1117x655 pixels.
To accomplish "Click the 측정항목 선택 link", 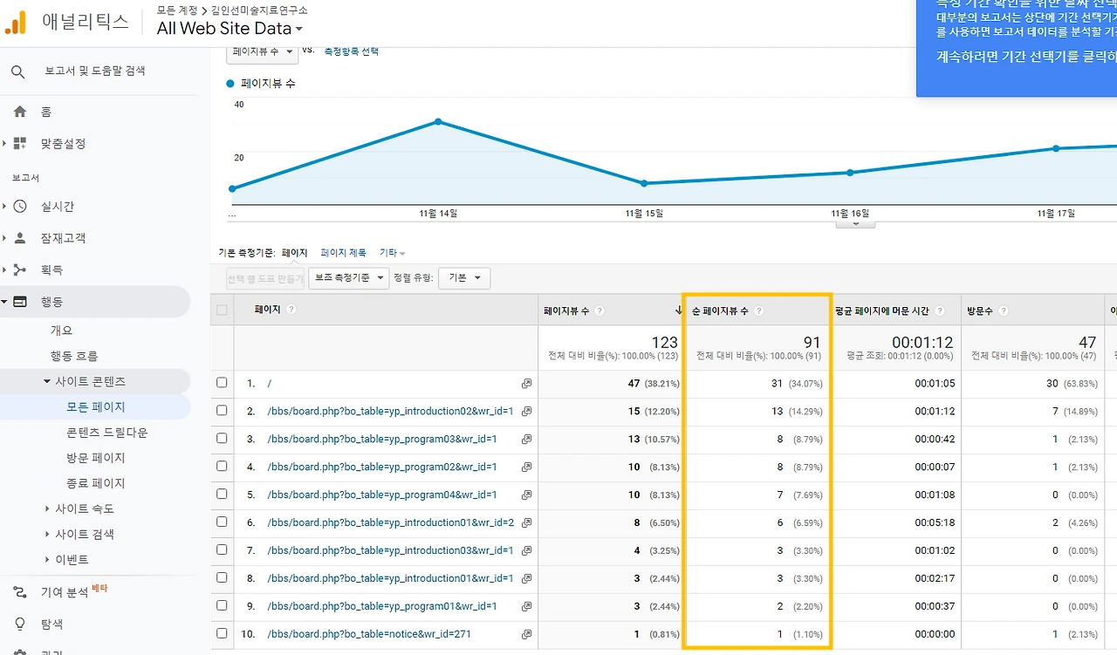I will tap(351, 51).
